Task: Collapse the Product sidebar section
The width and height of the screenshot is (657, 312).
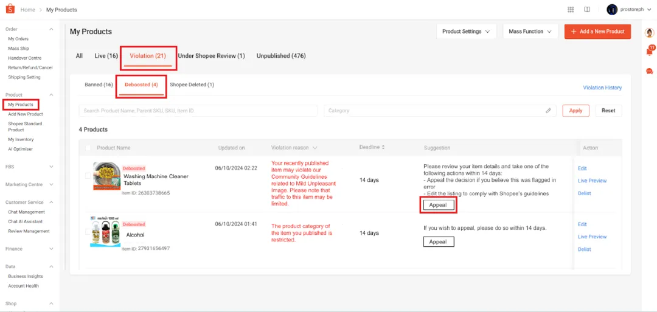Action: [51, 95]
